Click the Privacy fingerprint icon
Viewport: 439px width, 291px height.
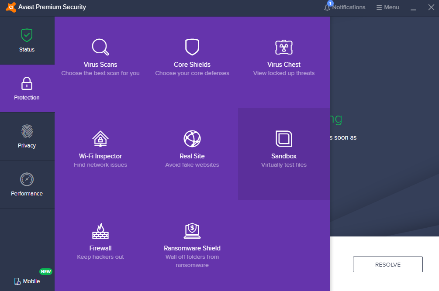coord(27,131)
